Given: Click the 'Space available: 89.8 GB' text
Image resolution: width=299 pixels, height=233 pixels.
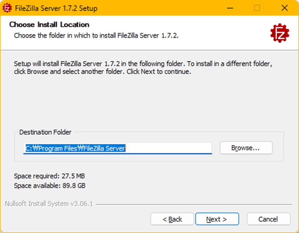Looking at the screenshot, I should coord(49,185).
